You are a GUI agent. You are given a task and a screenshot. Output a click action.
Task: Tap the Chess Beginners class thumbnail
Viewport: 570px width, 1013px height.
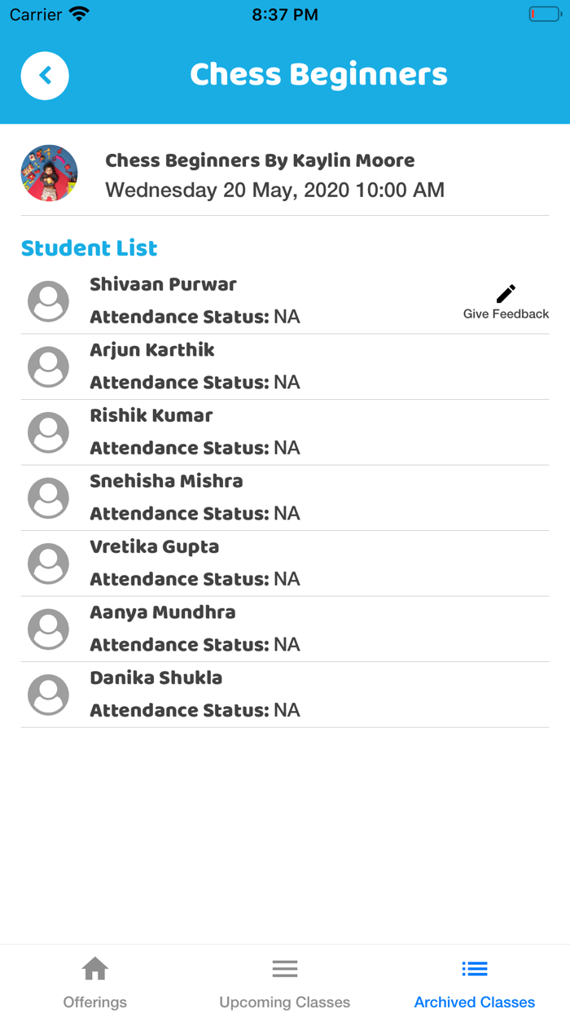(49, 173)
